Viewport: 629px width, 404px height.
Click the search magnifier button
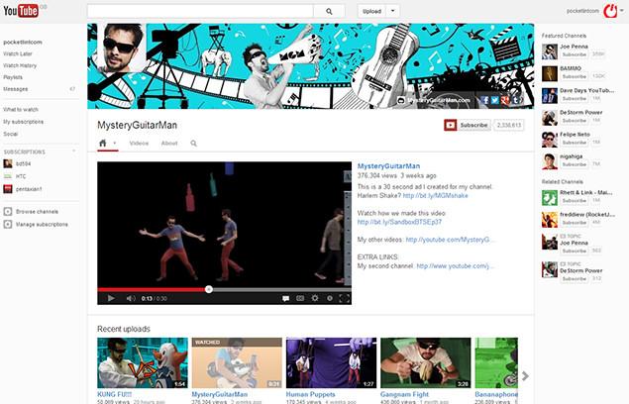click(328, 11)
